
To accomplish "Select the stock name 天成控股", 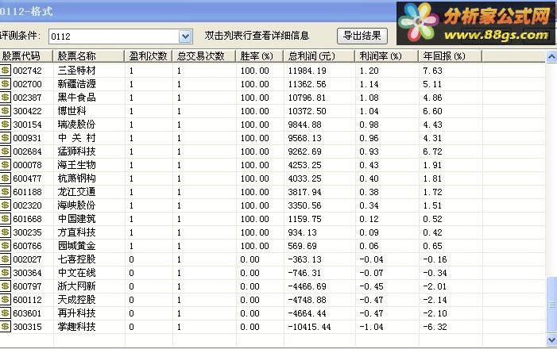I will click(x=77, y=299).
